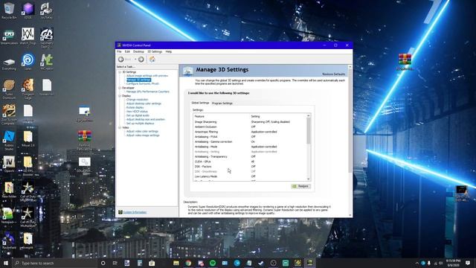Select Adjust video color settings
The image size is (476, 268).
coord(142,131)
